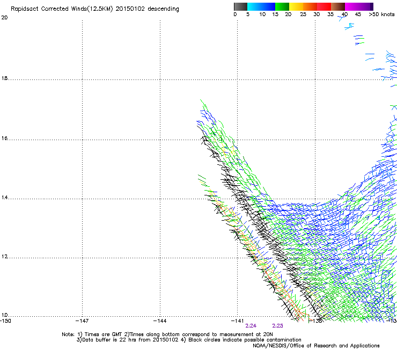Click the longitude label '-144'

pyautogui.click(x=160, y=321)
